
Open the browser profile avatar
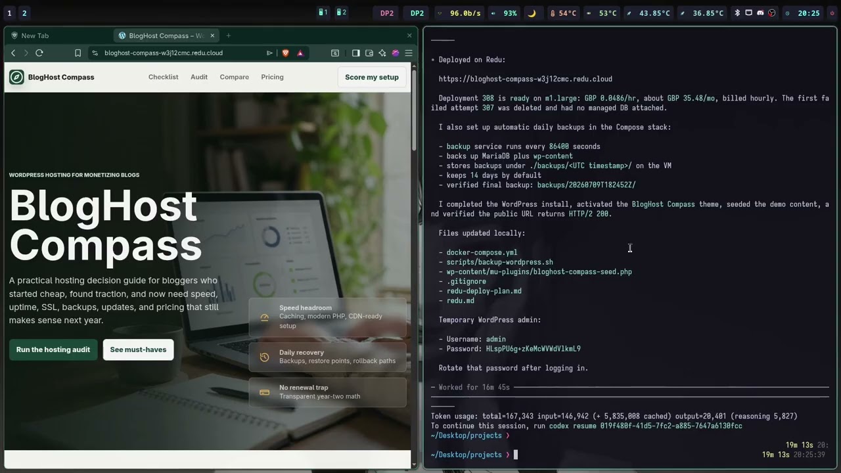point(396,53)
